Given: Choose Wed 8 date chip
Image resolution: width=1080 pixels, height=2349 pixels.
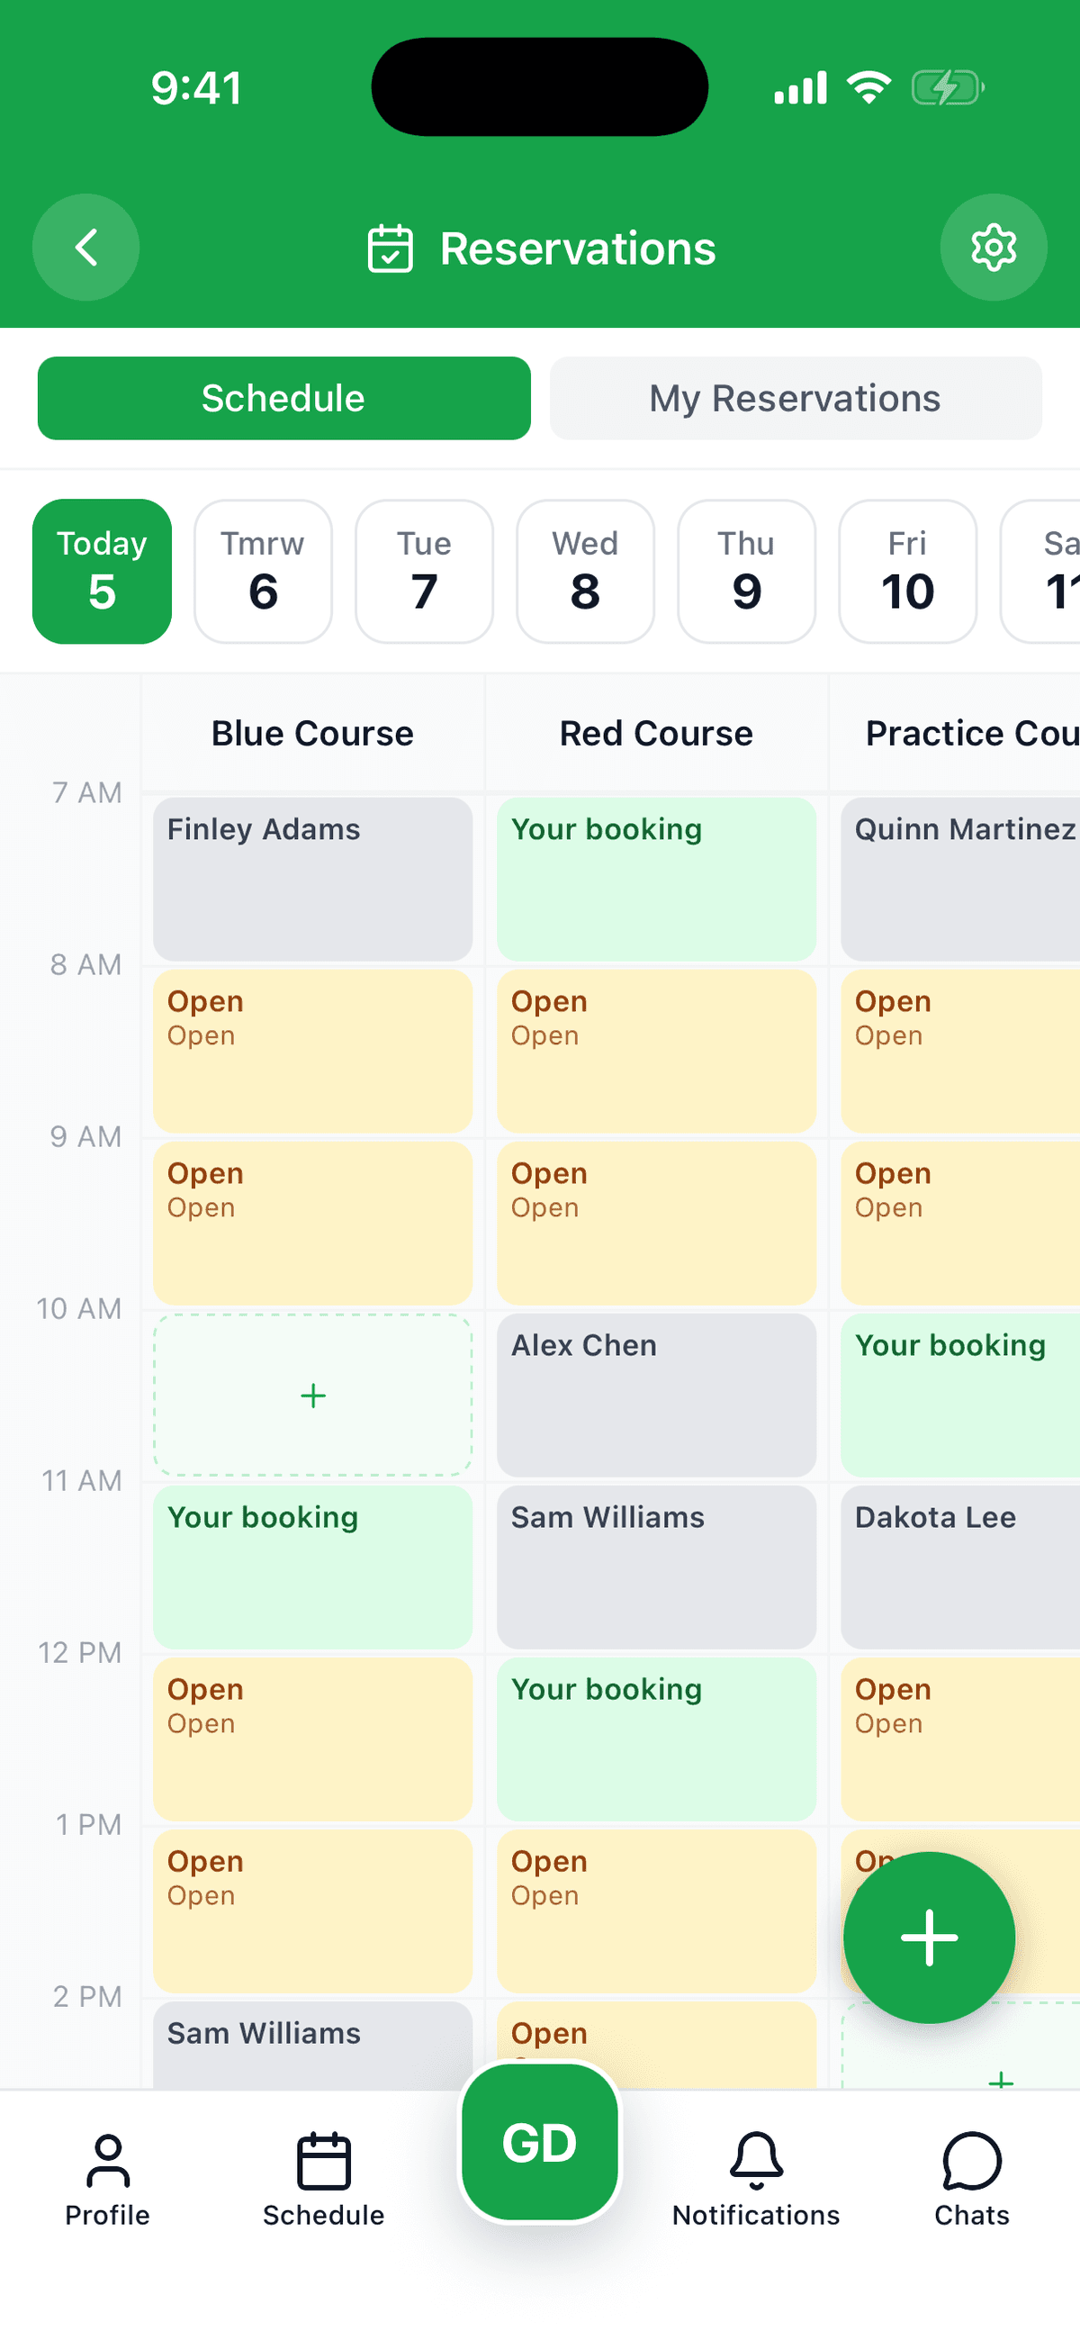Looking at the screenshot, I should tap(585, 571).
